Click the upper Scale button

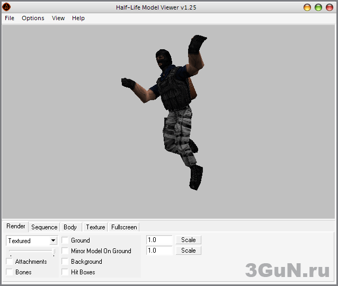click(x=189, y=240)
